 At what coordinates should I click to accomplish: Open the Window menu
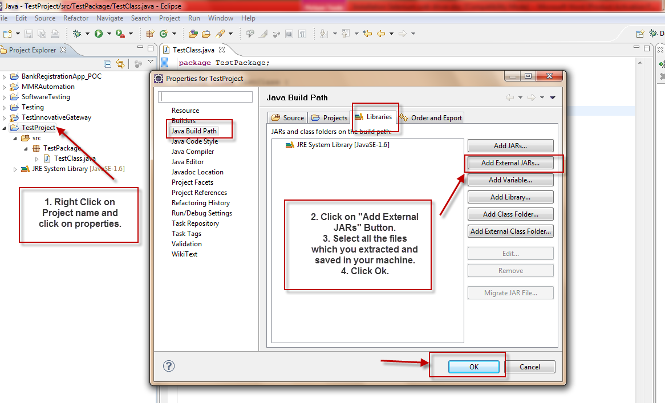coord(221,18)
